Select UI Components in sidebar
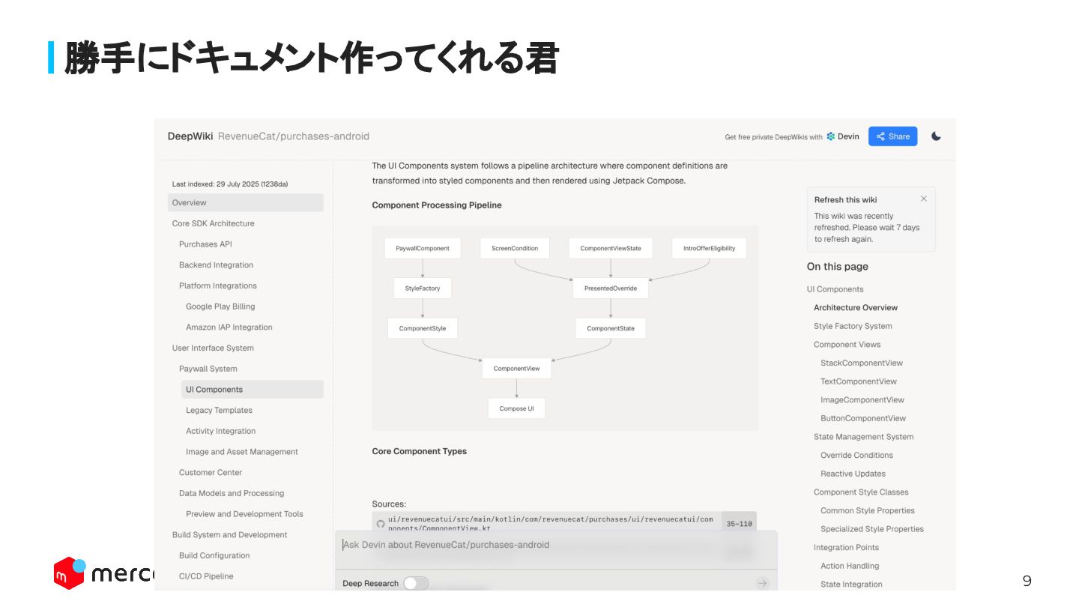1079x607 pixels. pos(252,390)
